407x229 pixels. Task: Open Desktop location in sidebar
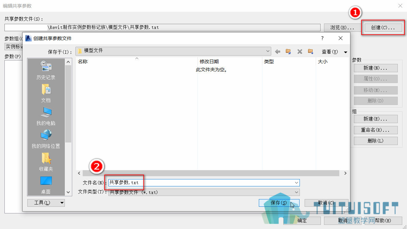(46, 185)
